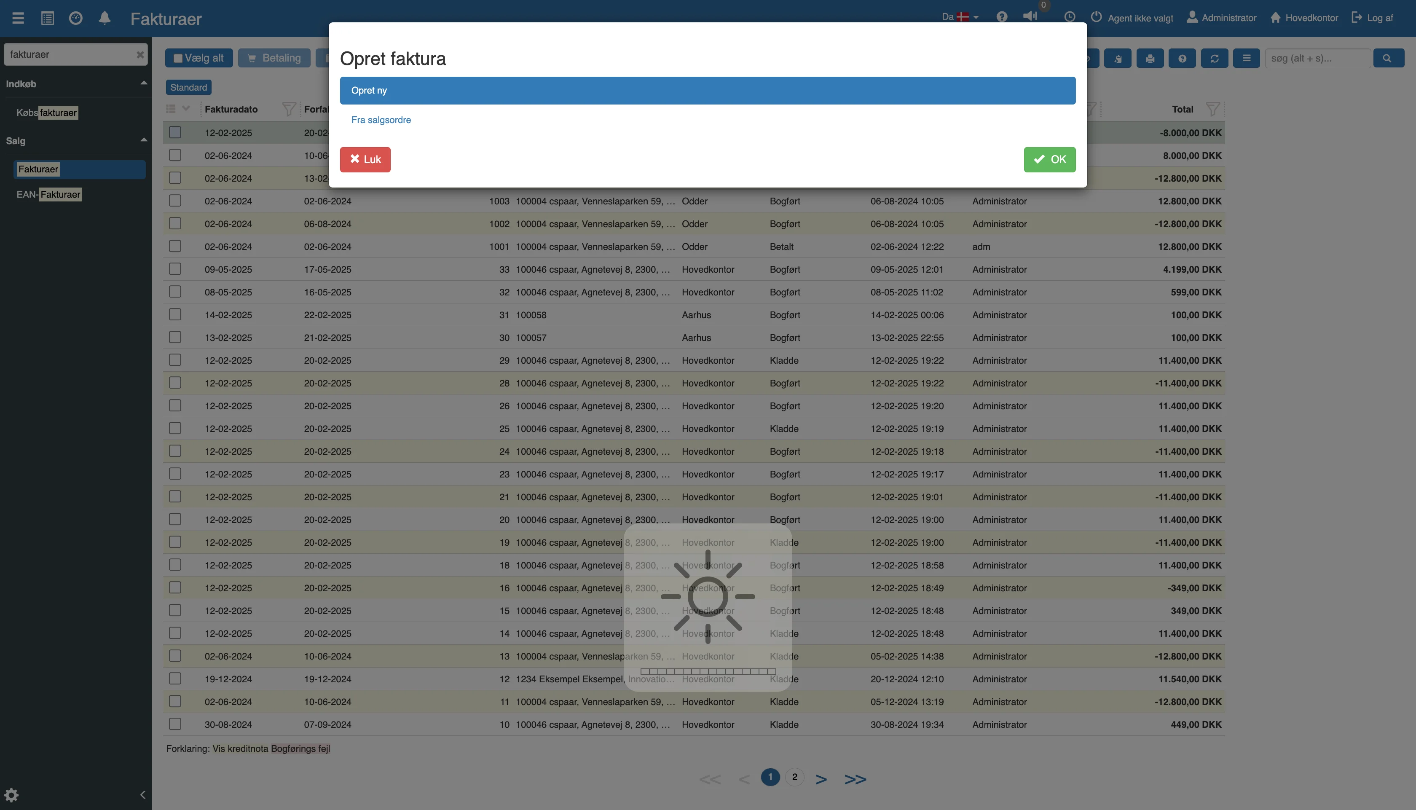This screenshot has width=1416, height=810.
Task: Select checkbox of invoice 12 Eksempel row
Action: [175, 679]
